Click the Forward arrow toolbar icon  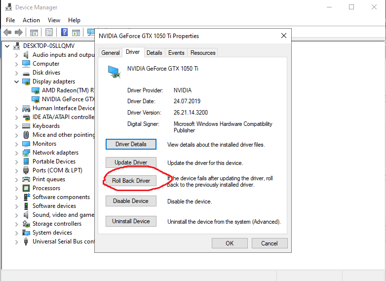pyautogui.click(x=19, y=32)
